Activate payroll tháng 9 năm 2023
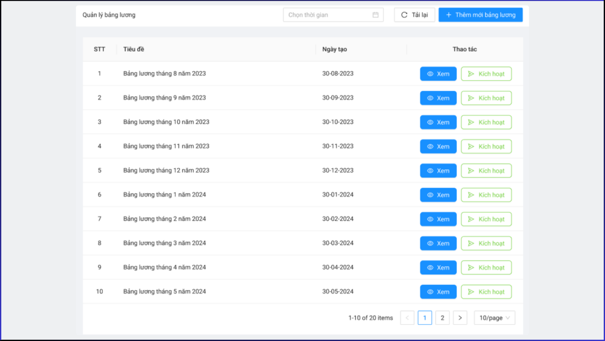The height and width of the screenshot is (341, 605). coord(486,98)
